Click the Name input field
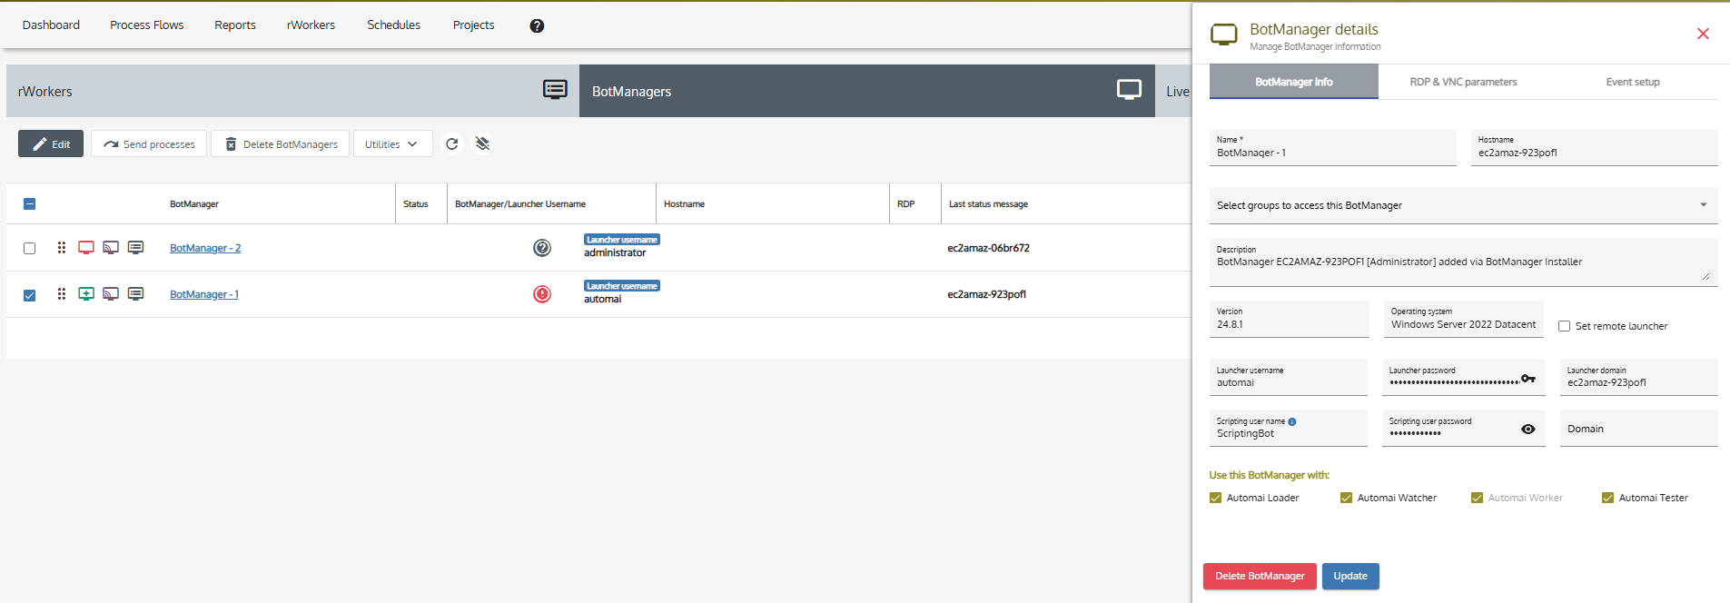The height and width of the screenshot is (603, 1730). pos(1332,147)
